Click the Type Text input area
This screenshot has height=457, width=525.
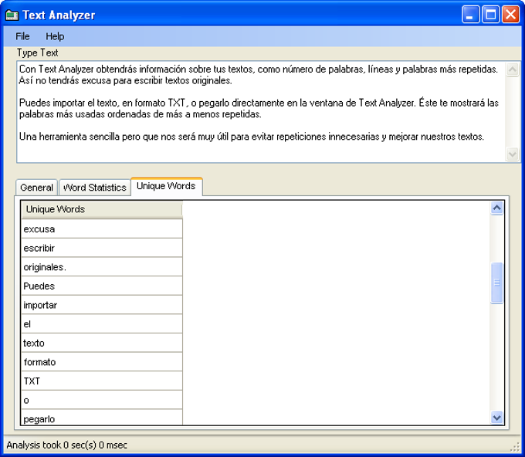[x=260, y=112]
